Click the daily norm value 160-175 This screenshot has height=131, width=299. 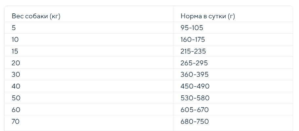(193, 40)
